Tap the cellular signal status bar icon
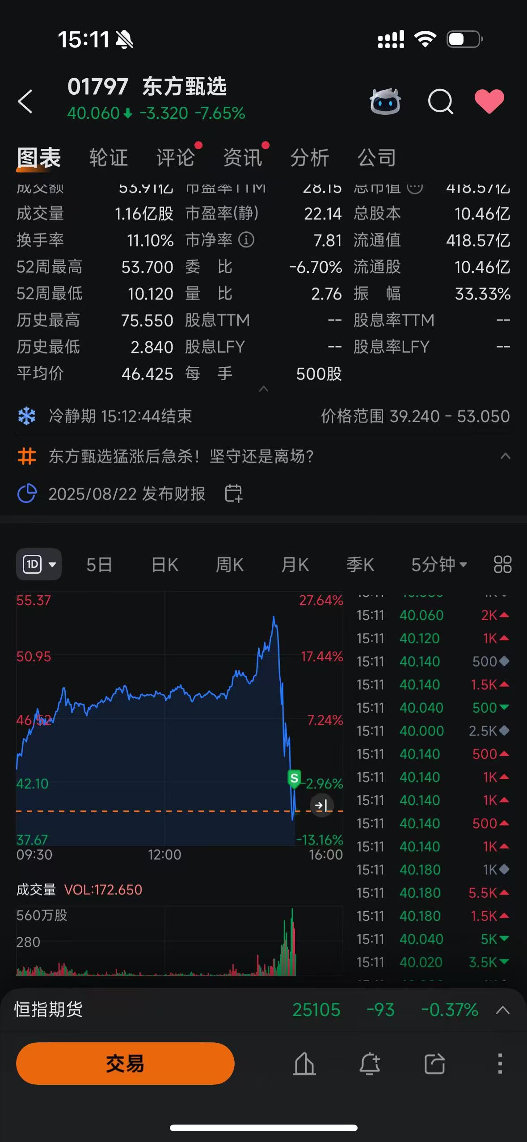Viewport: 527px width, 1142px height. [x=391, y=39]
